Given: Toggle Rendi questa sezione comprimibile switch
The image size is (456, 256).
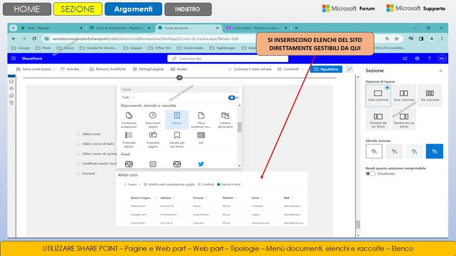Looking at the screenshot, I should [x=371, y=174].
